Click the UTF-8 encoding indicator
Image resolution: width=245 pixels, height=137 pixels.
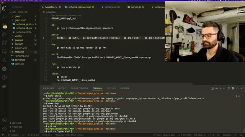tap(211, 135)
